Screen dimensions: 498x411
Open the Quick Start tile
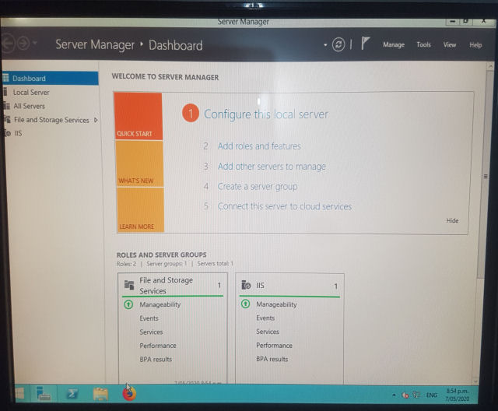[x=139, y=116]
